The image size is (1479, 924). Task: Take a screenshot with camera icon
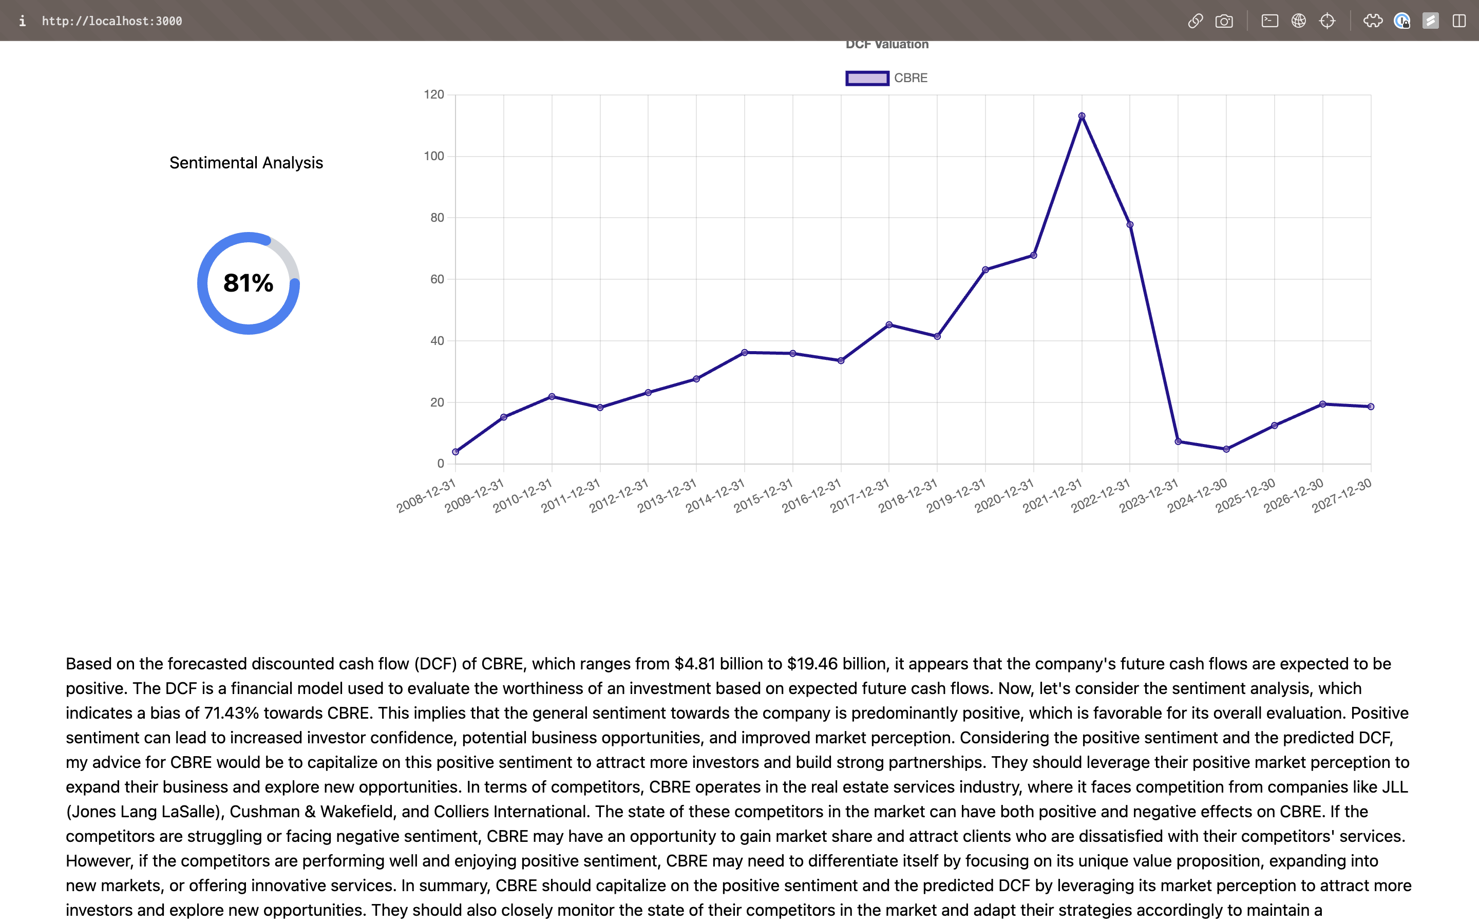1224,21
